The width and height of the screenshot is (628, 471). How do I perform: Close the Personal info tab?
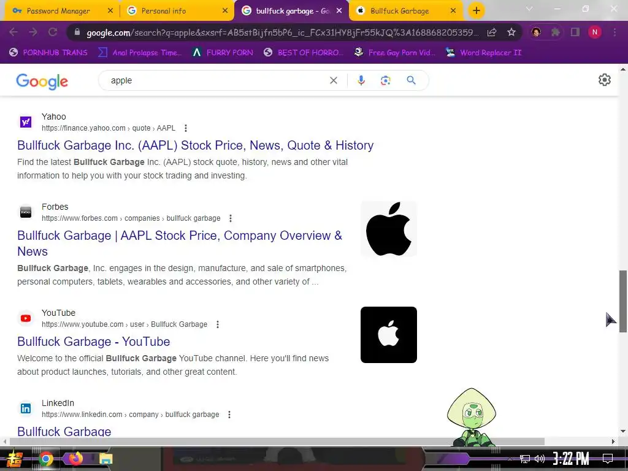tap(225, 11)
